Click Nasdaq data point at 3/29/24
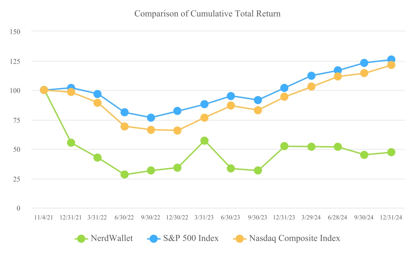The image size is (415, 257). [x=311, y=87]
